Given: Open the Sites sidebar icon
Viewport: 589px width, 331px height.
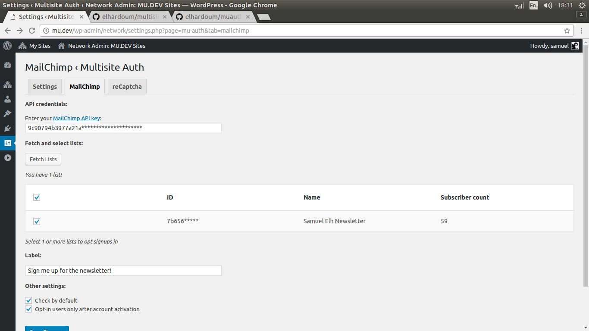Looking at the screenshot, I should (7, 85).
